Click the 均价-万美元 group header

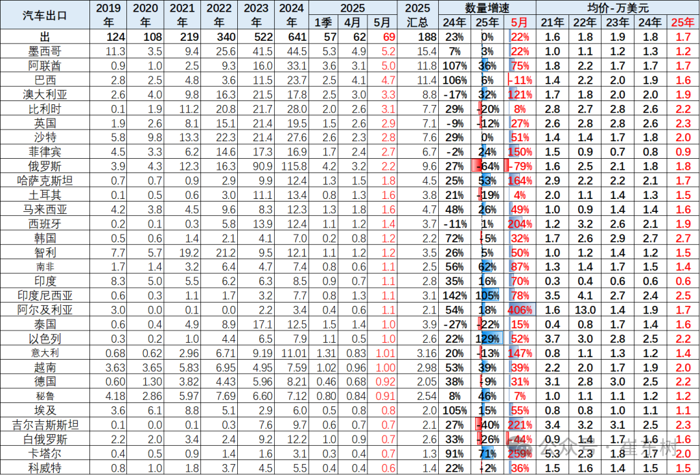tap(616, 8)
